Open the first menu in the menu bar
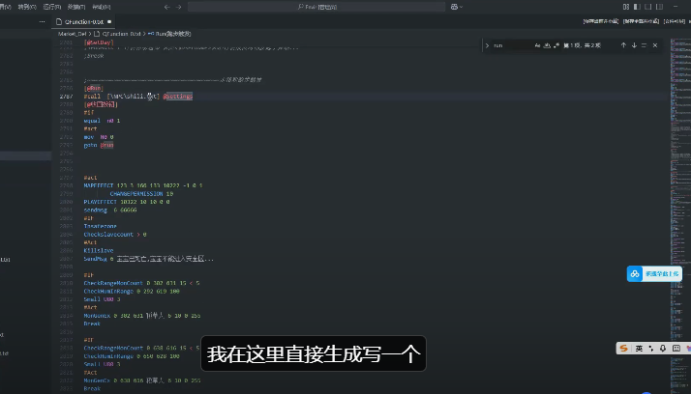The height and width of the screenshot is (394, 691). point(3,6)
